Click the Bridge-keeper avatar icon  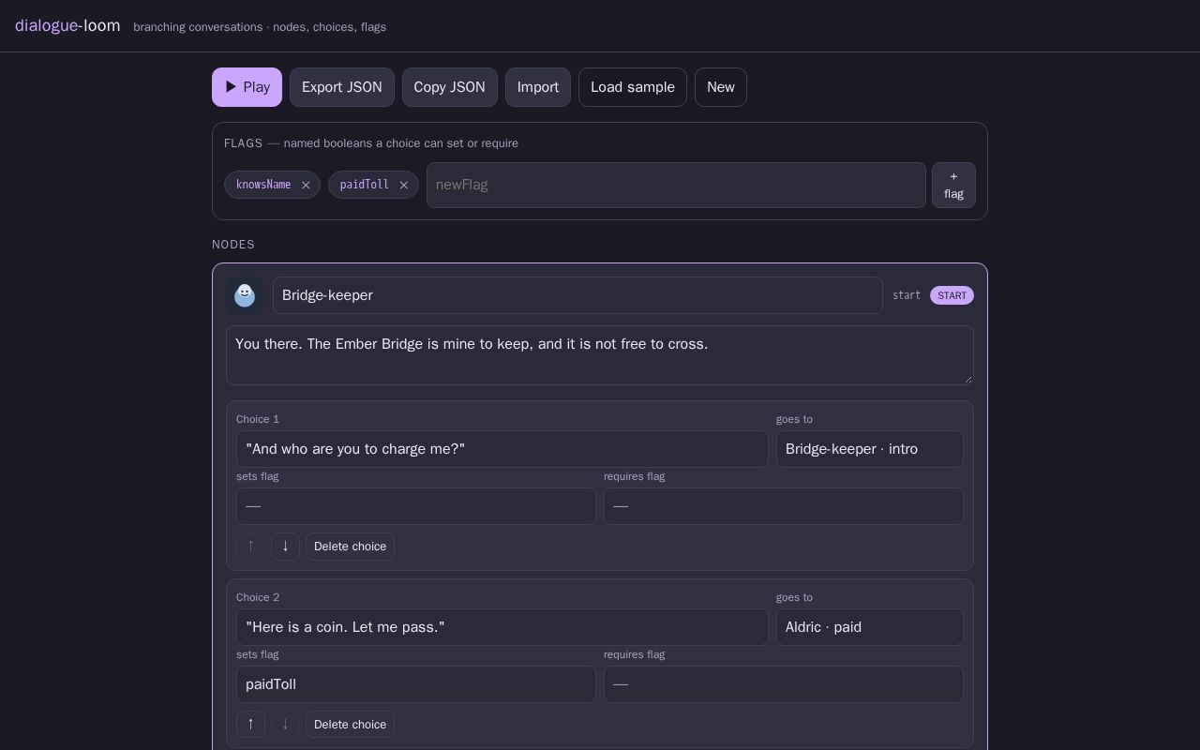[x=245, y=295]
